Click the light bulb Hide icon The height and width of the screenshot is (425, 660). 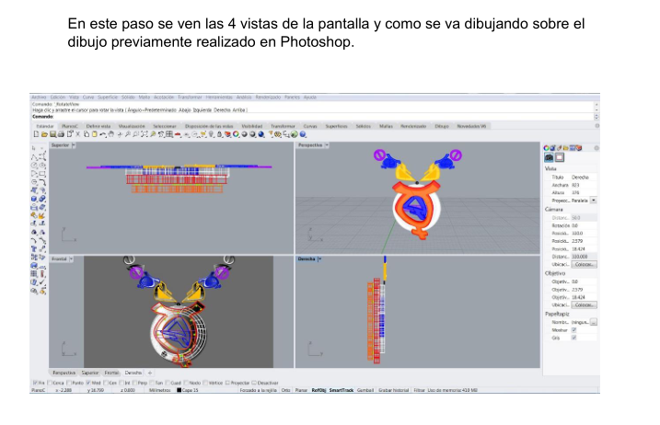pyautogui.click(x=211, y=134)
